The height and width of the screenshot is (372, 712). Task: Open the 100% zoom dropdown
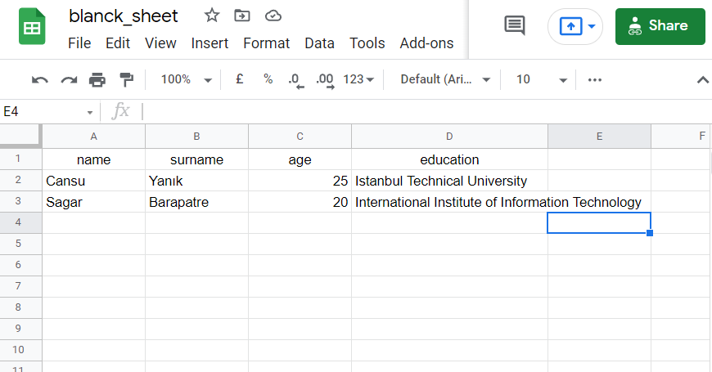(186, 79)
